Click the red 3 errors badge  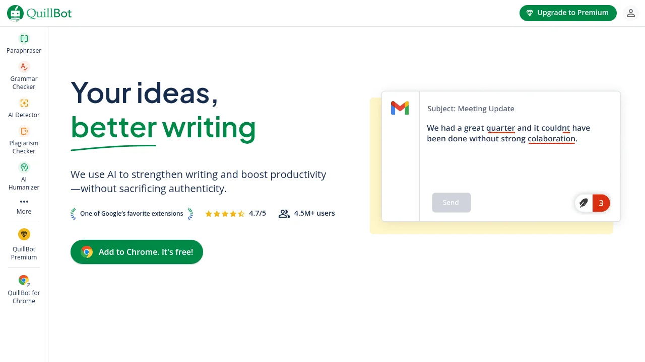coord(601,203)
